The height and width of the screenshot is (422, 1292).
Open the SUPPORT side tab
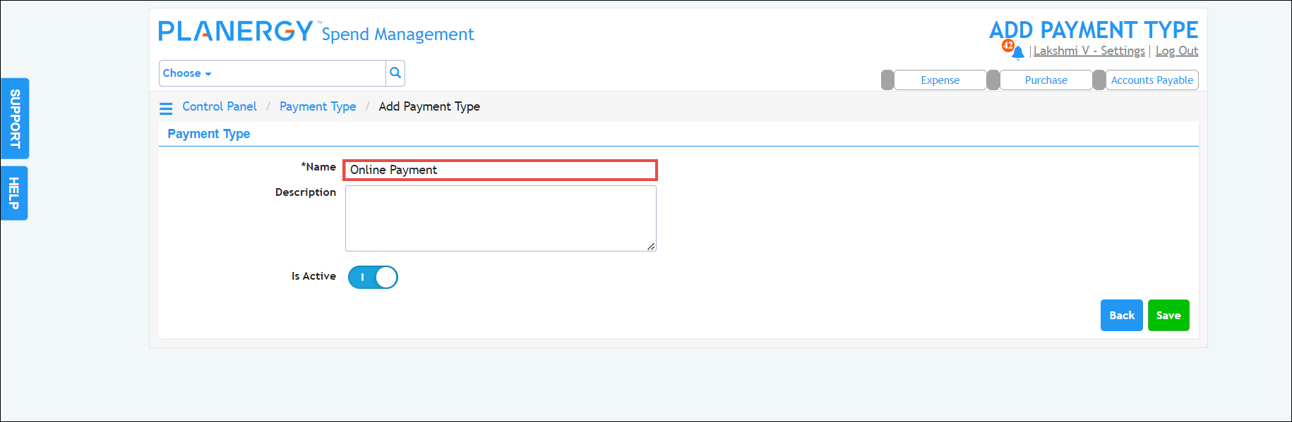click(x=15, y=118)
